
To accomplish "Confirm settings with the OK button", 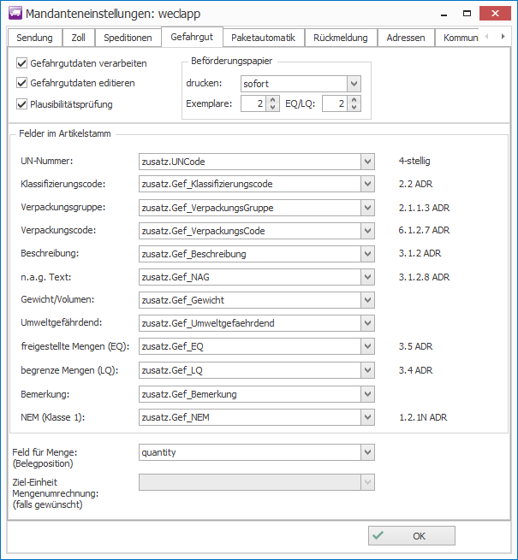I will coord(412,536).
